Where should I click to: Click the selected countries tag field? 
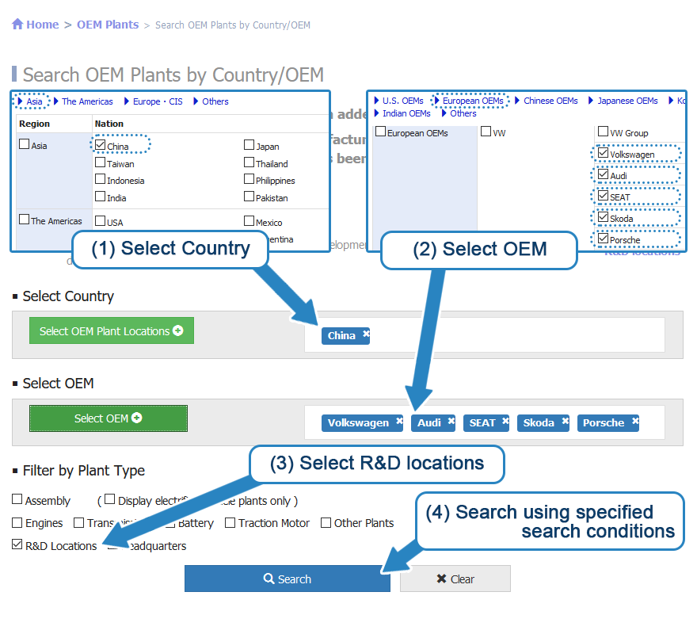pos(485,335)
